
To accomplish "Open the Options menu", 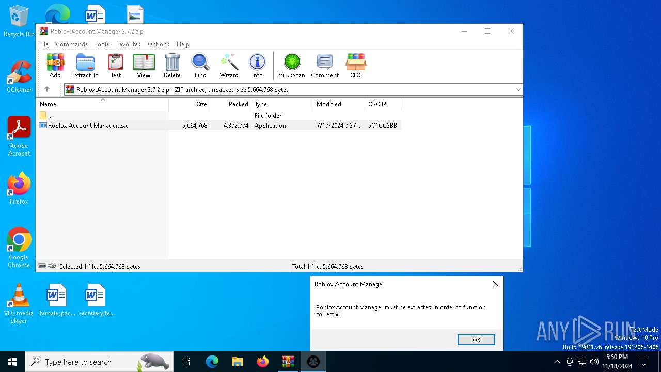I will click(x=159, y=44).
